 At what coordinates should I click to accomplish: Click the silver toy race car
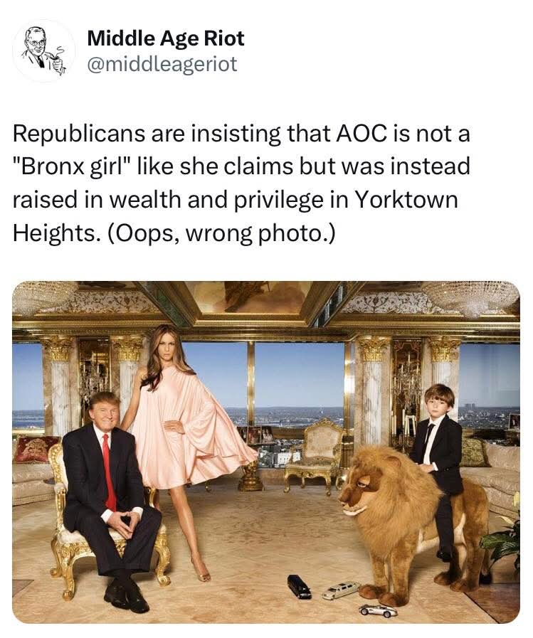coord(379,610)
